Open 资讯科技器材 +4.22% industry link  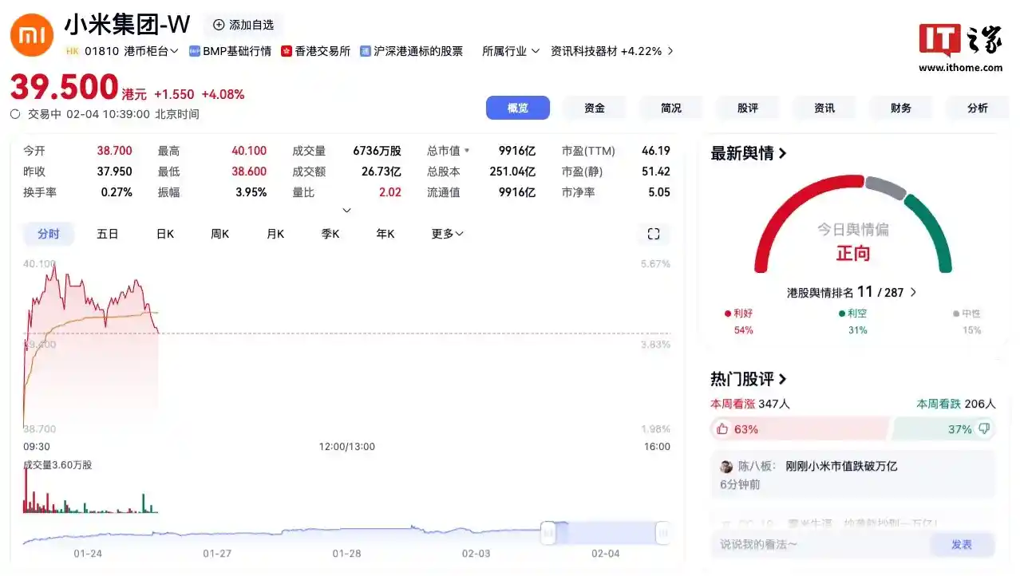tap(612, 51)
